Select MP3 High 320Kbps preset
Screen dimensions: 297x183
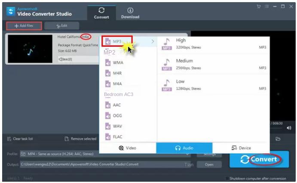pyautogui.click(x=214, y=43)
